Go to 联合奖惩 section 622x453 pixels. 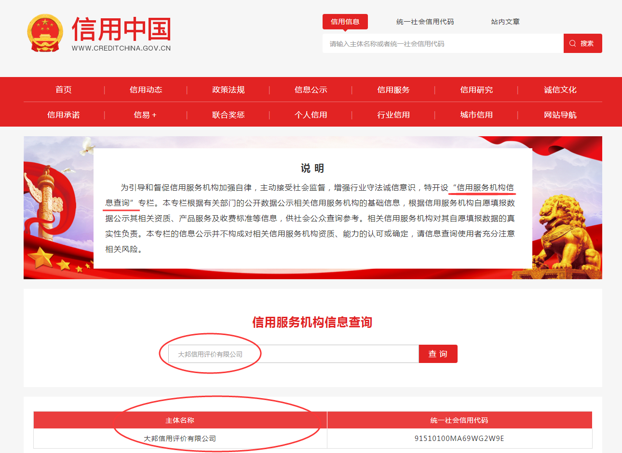pyautogui.click(x=229, y=115)
